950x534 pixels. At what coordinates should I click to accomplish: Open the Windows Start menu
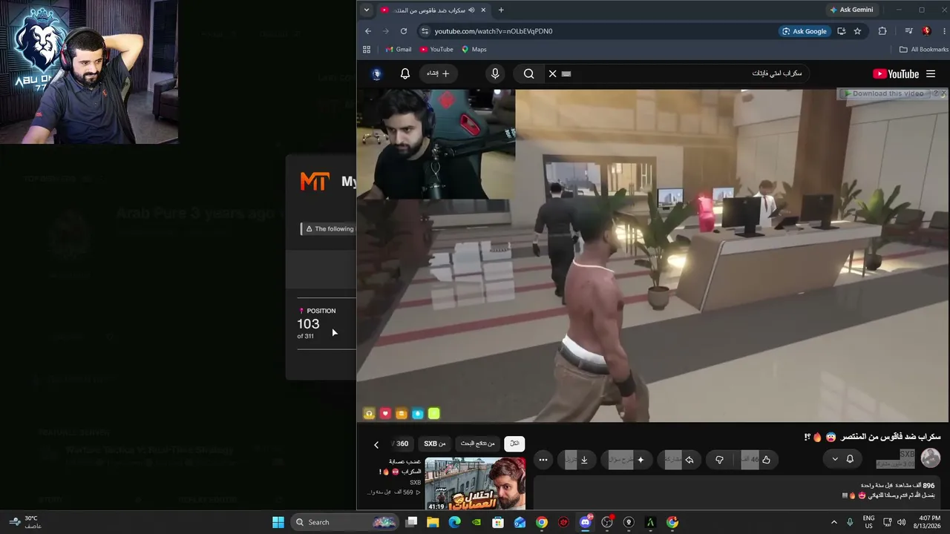pos(278,522)
